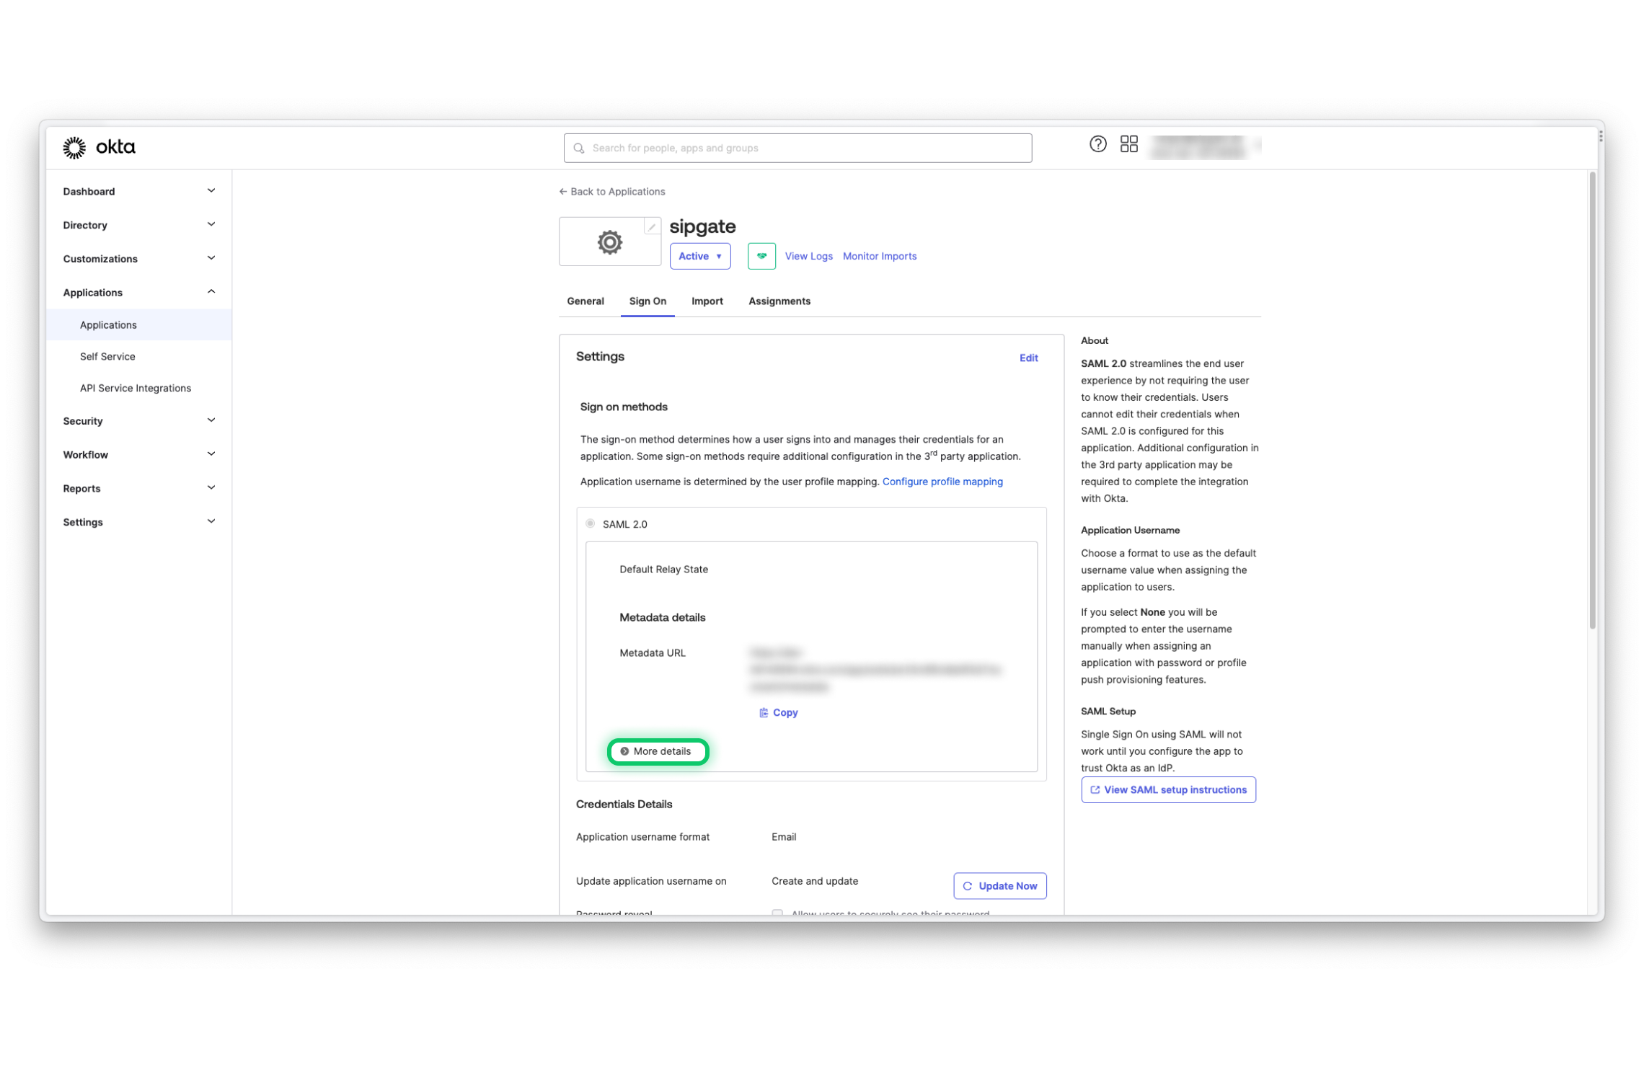Expand the Settings sidebar menu
The height and width of the screenshot is (1067, 1644).
point(138,522)
